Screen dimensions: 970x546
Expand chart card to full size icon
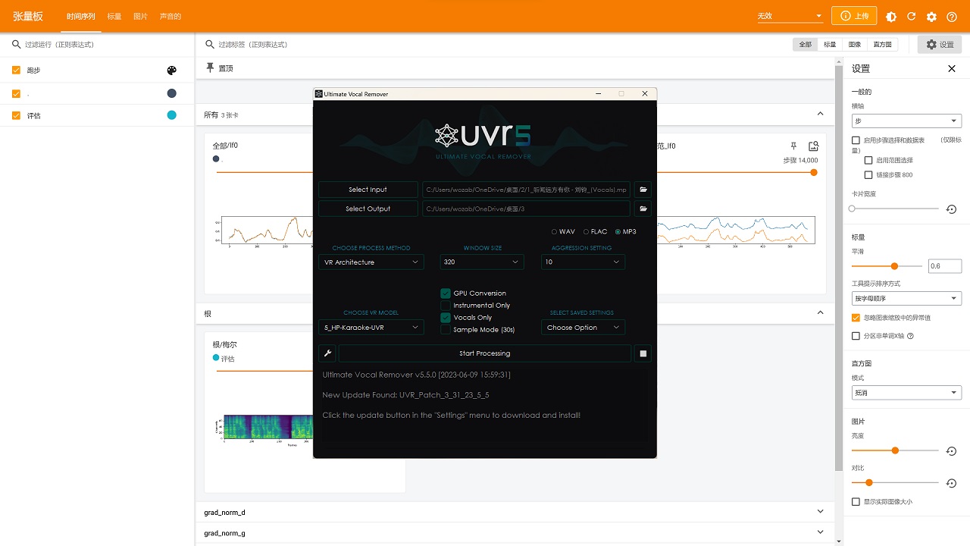click(813, 146)
